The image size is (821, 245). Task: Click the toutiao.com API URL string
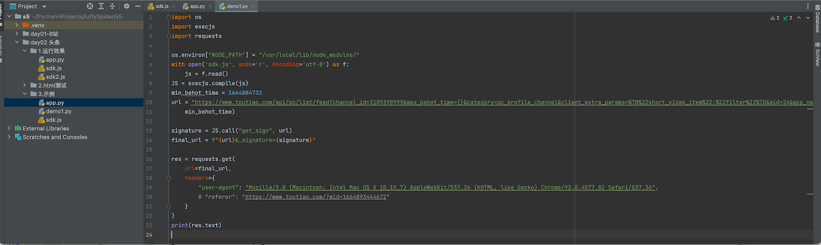tap(502, 102)
